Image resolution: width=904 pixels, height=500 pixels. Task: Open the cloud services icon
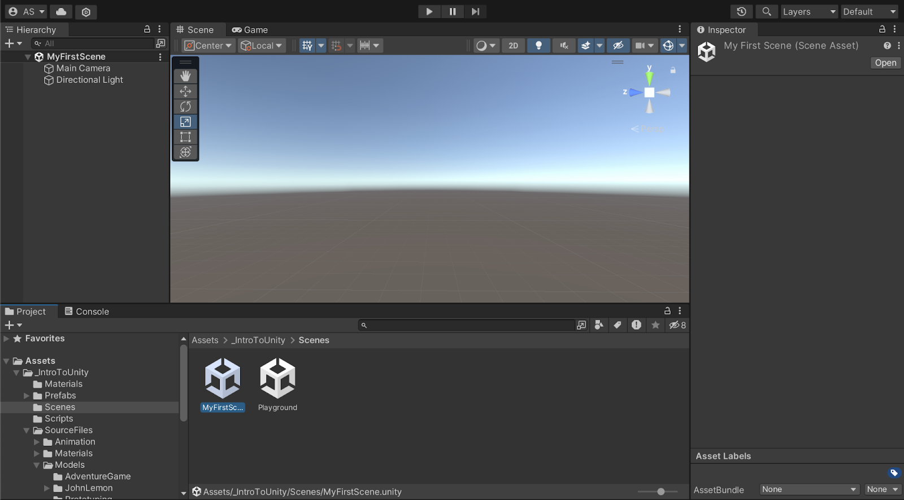coord(61,11)
